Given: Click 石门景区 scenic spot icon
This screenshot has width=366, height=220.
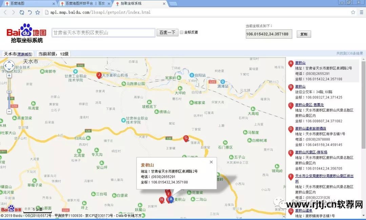Looking at the screenshot, I should [x=225, y=142].
